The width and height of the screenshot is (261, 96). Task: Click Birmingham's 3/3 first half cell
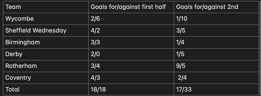pyautogui.click(x=131, y=42)
